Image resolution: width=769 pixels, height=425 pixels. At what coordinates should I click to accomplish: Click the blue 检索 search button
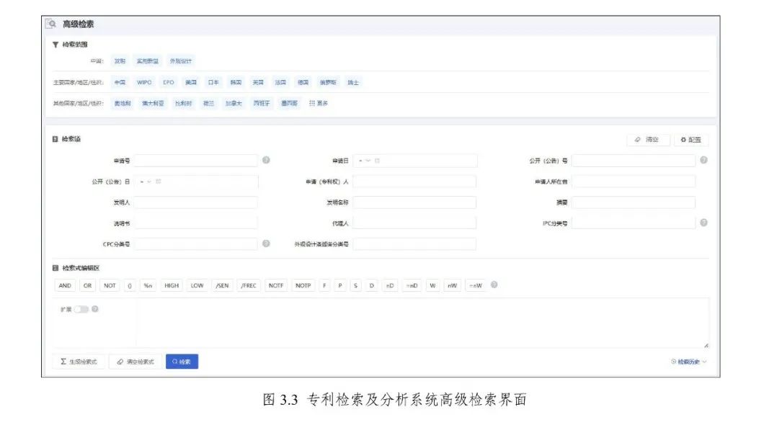[182, 362]
